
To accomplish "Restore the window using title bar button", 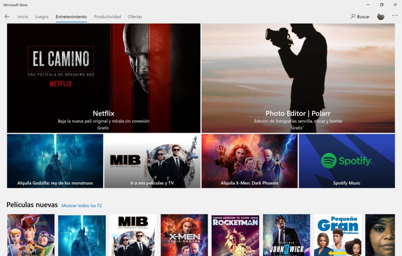I will (381, 5).
